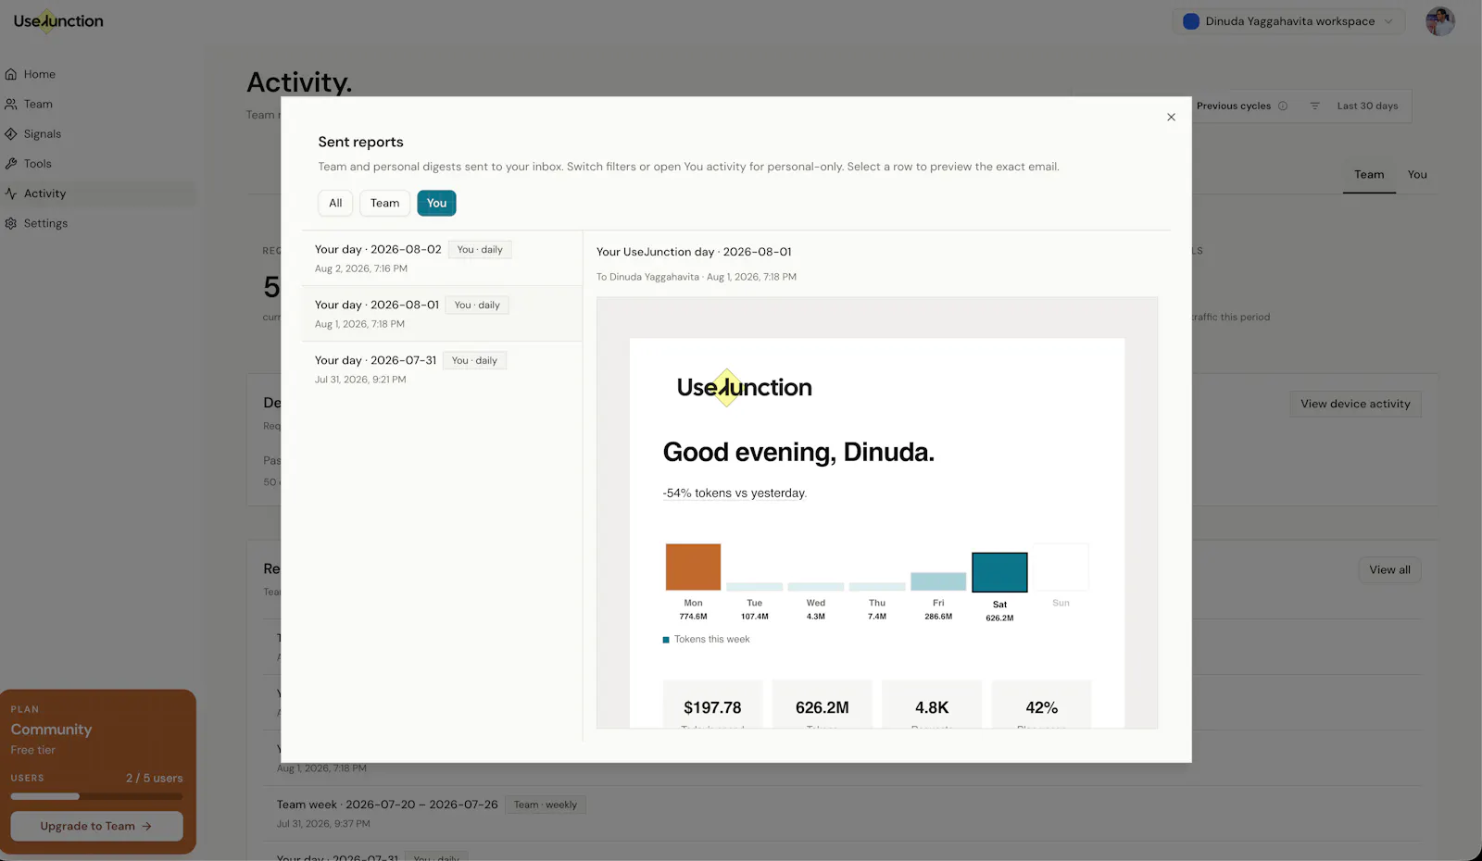1482x861 pixels.
Task: Click the Upgrade to Team button
Action: pyautogui.click(x=96, y=826)
